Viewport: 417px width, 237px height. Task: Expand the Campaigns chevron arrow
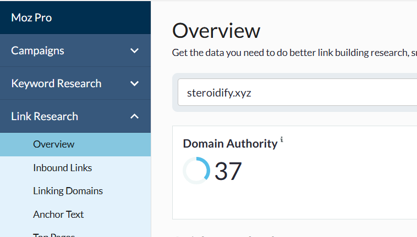pyautogui.click(x=135, y=50)
